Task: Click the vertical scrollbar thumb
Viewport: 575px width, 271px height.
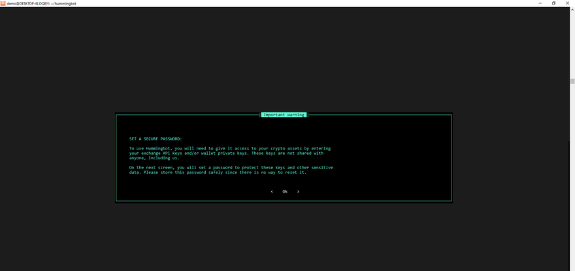Action: [572, 81]
